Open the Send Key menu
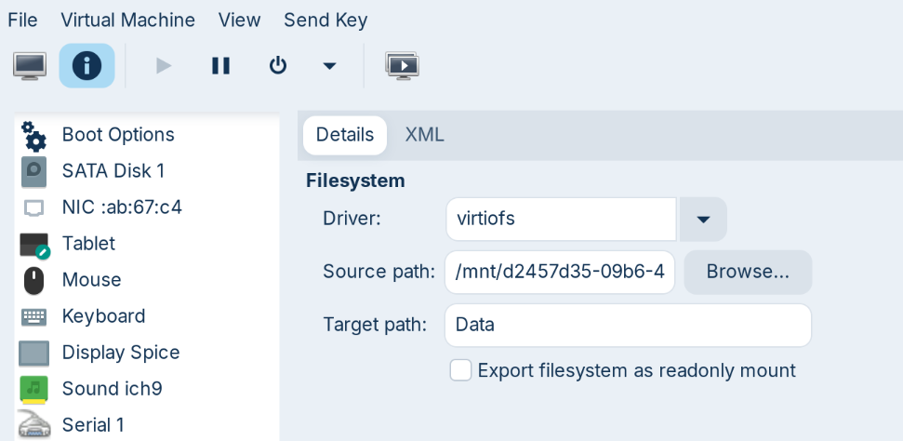 tap(325, 20)
